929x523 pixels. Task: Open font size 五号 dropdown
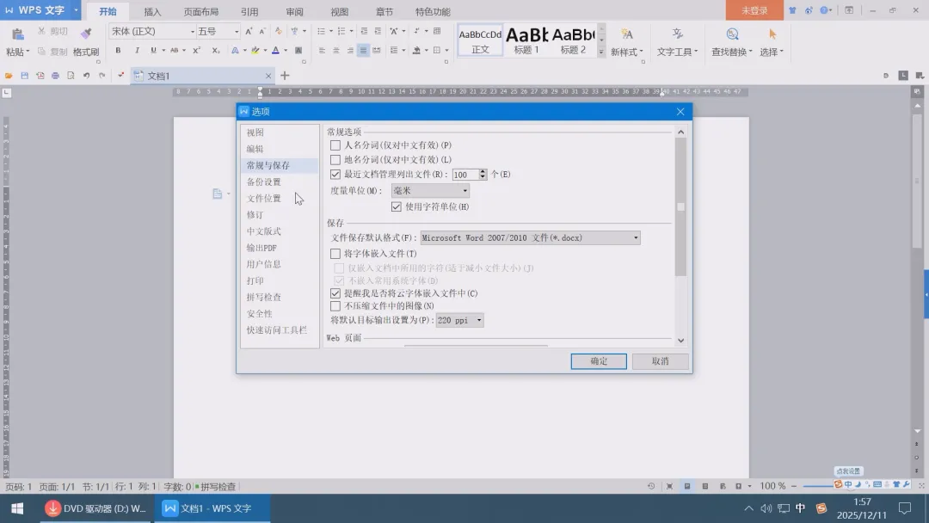(237, 31)
